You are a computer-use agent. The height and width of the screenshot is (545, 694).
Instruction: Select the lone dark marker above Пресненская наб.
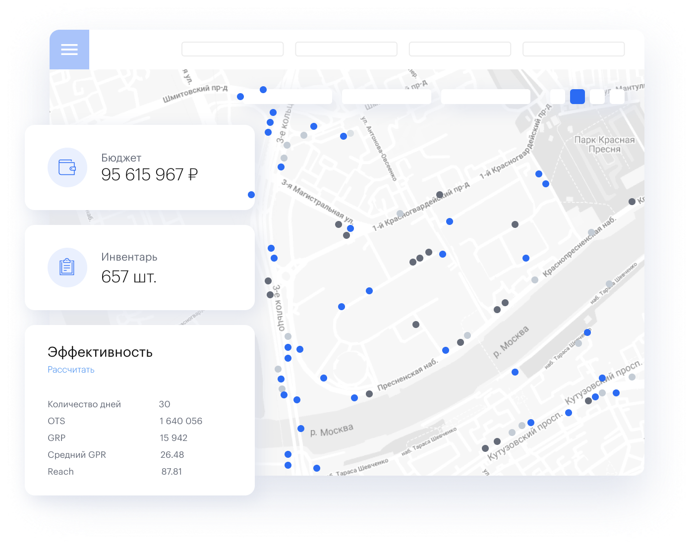pos(416,325)
